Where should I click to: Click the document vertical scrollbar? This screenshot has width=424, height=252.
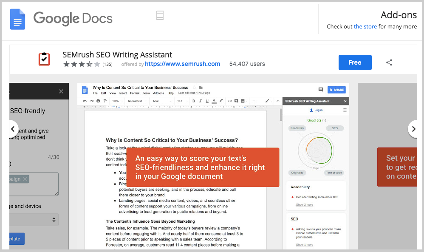tap(281, 115)
